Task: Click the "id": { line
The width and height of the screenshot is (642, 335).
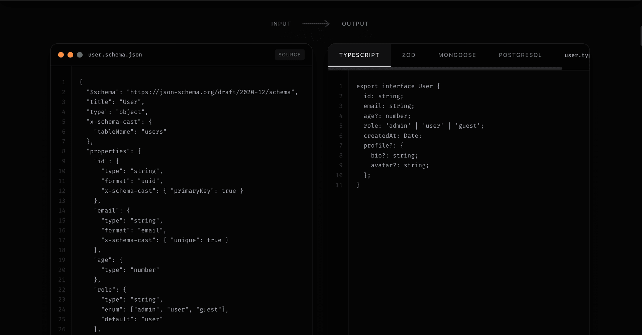Action: pyautogui.click(x=106, y=161)
